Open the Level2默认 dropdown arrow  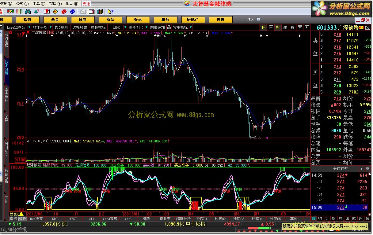click(29, 27)
